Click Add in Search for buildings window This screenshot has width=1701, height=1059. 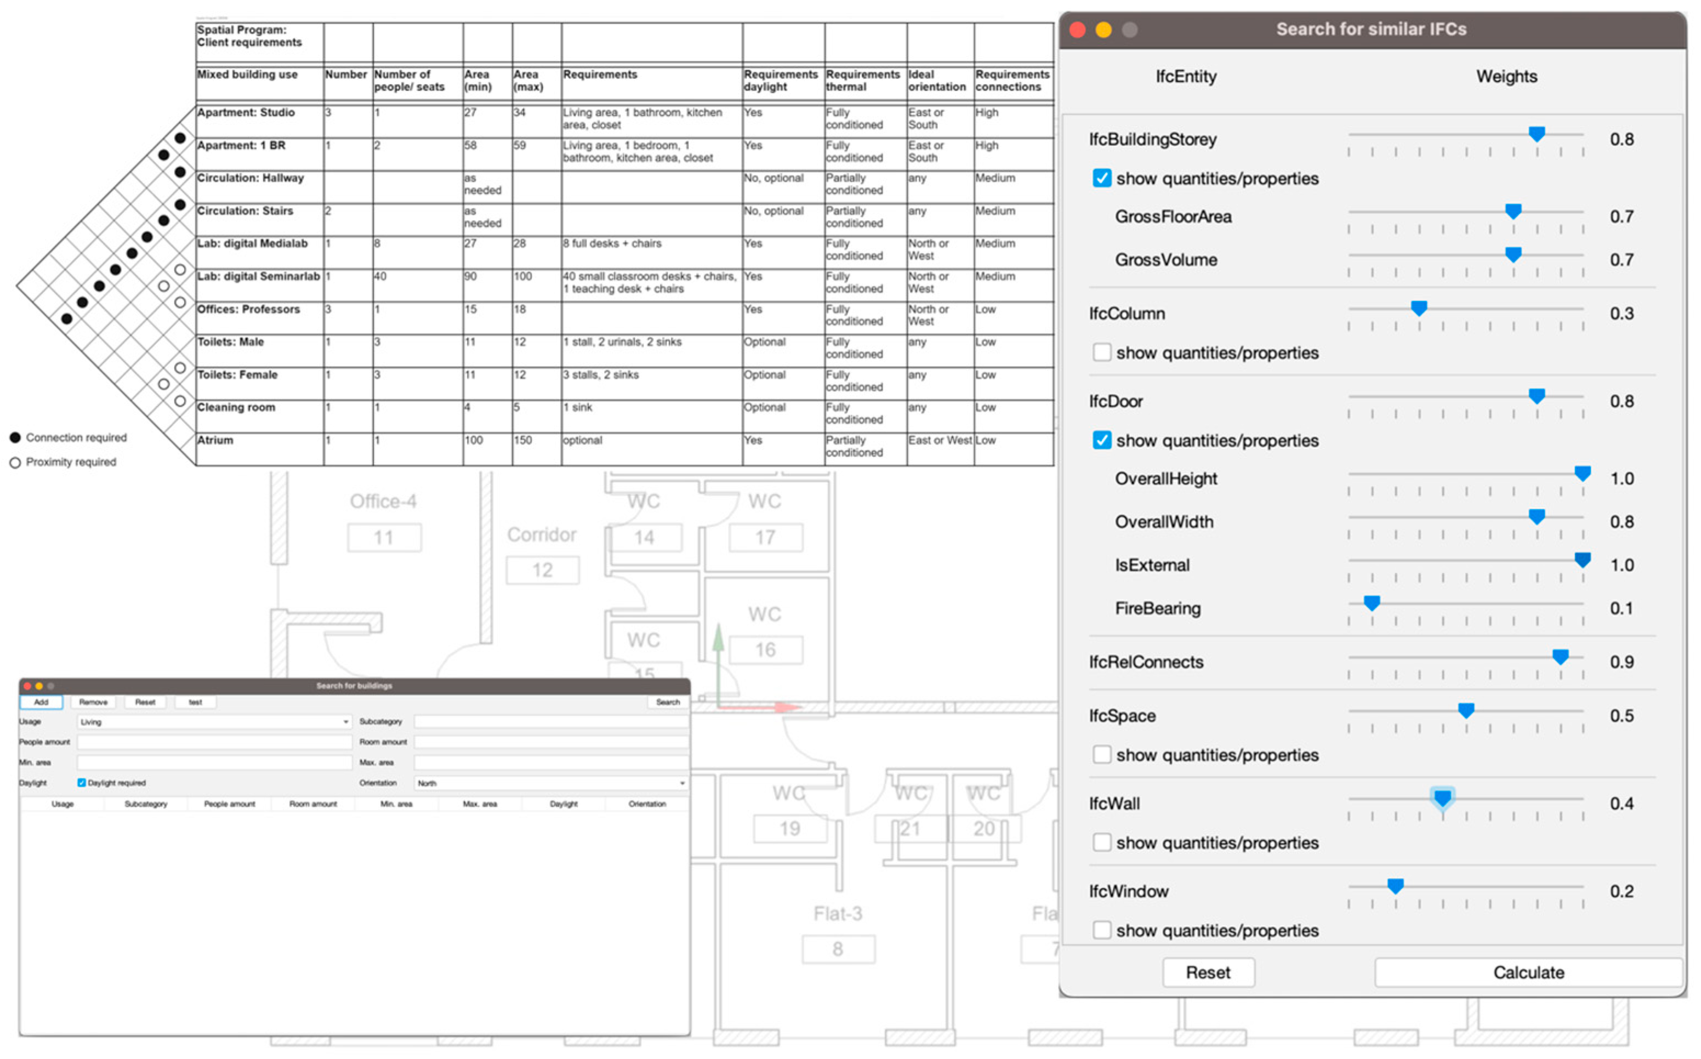(x=41, y=702)
